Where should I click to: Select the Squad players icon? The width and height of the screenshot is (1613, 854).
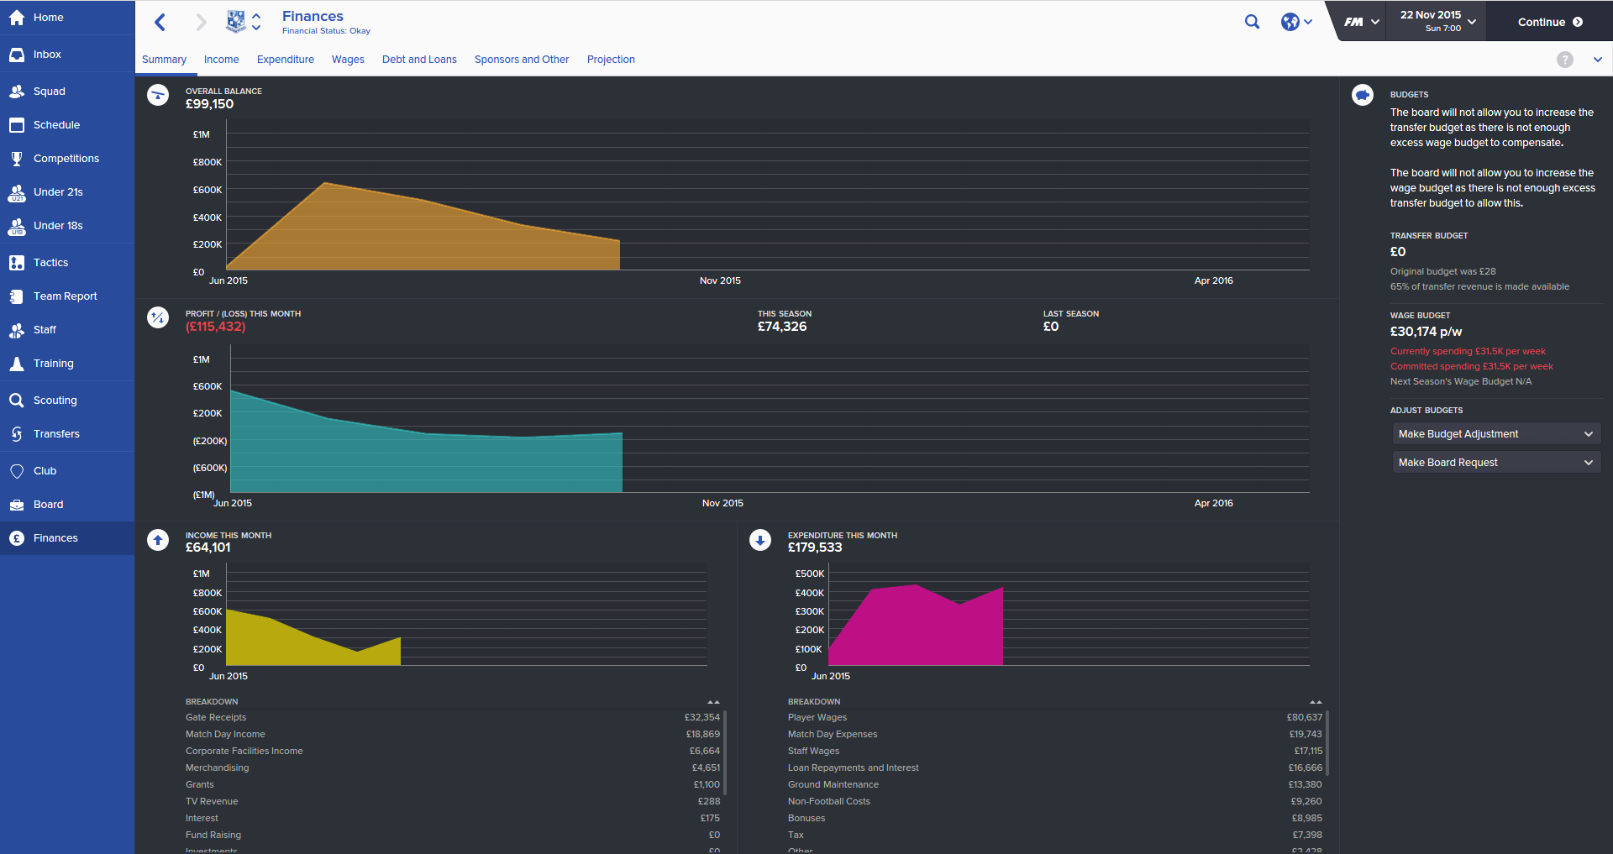click(x=17, y=92)
